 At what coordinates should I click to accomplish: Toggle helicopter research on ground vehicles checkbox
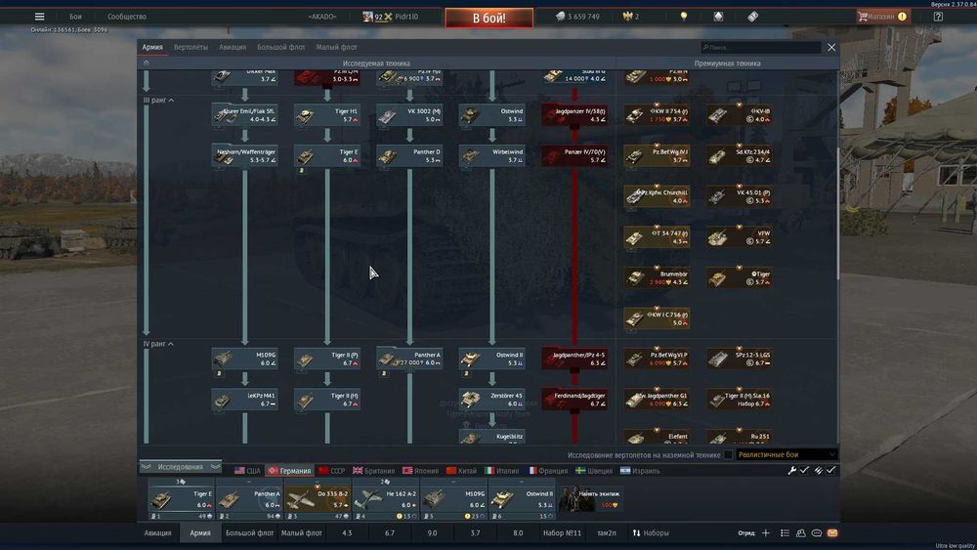click(728, 454)
